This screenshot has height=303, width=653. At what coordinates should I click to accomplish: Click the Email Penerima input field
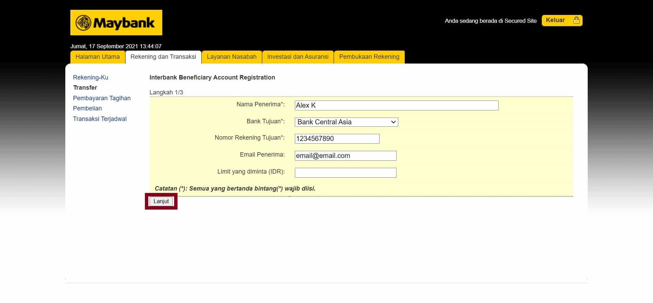coord(345,156)
